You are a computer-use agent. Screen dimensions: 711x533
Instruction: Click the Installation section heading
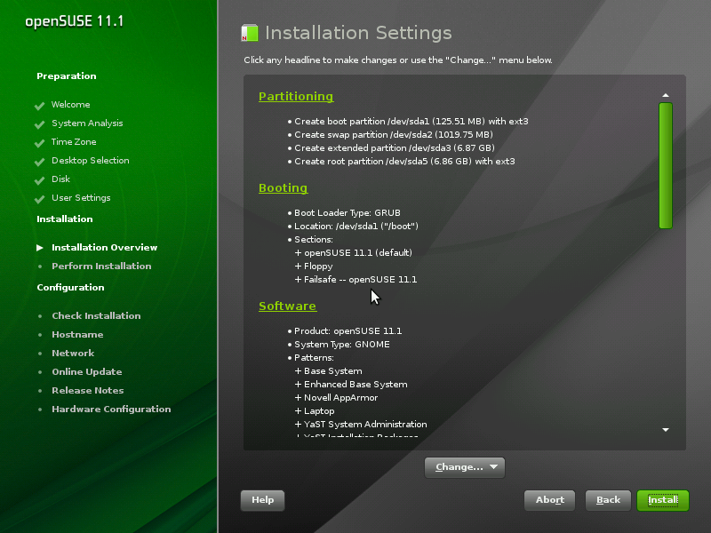(x=64, y=219)
